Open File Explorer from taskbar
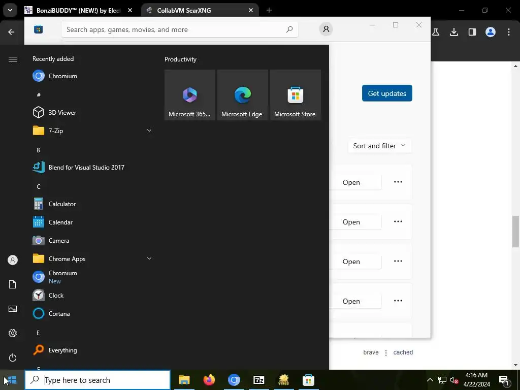Image resolution: width=520 pixels, height=390 pixels. (x=184, y=380)
